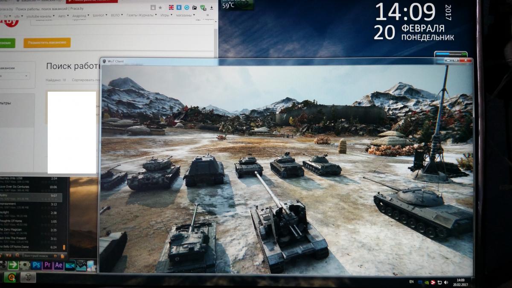Click the page-view icon left of the bookmark star

coord(153,7)
